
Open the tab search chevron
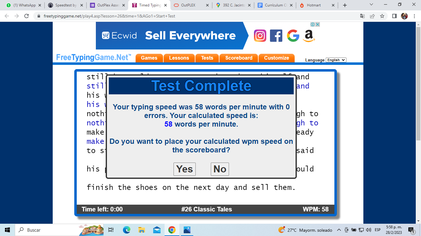click(371, 5)
